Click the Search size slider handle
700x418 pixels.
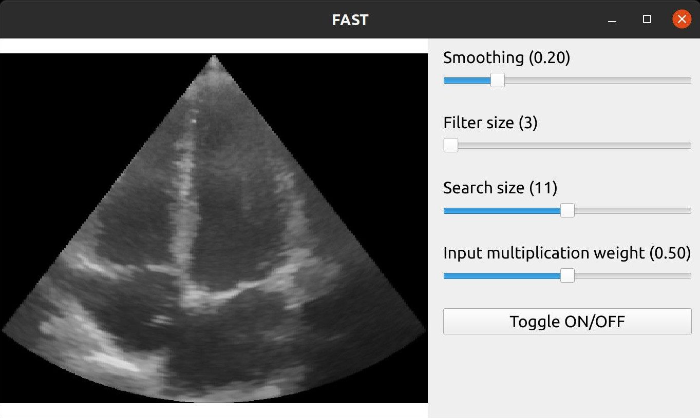click(x=567, y=211)
